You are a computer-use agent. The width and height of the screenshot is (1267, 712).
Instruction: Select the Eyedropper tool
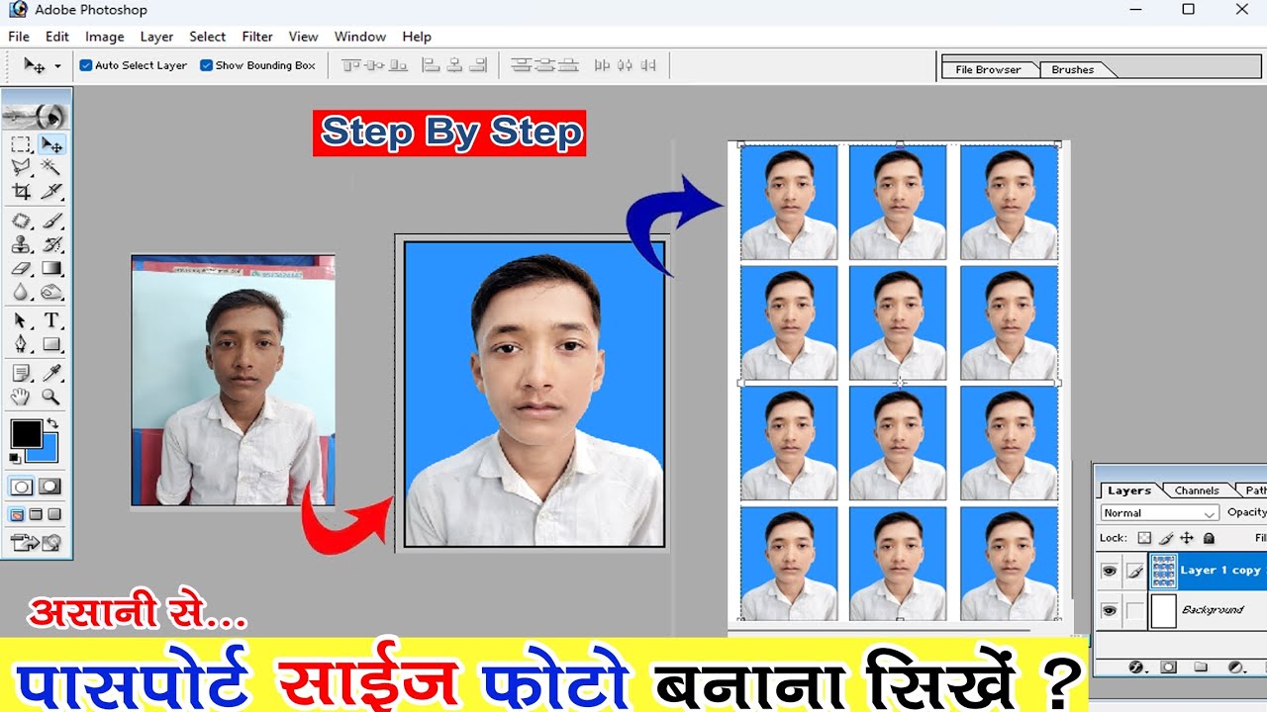[x=51, y=373]
